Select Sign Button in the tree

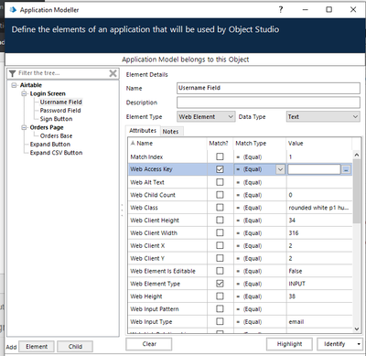(x=56, y=119)
